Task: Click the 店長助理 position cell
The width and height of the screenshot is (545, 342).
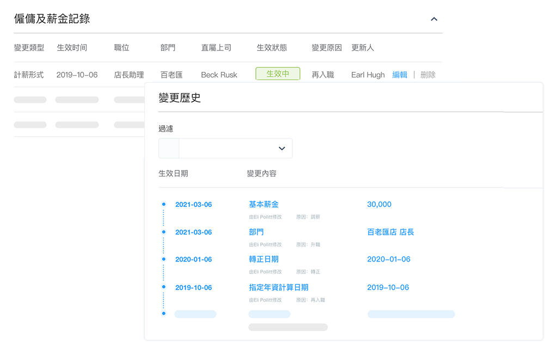Action: coord(129,75)
